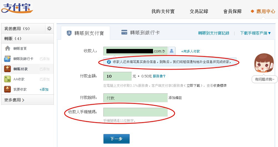
Task: Click the +向多人付款 link
Action: (x=190, y=51)
